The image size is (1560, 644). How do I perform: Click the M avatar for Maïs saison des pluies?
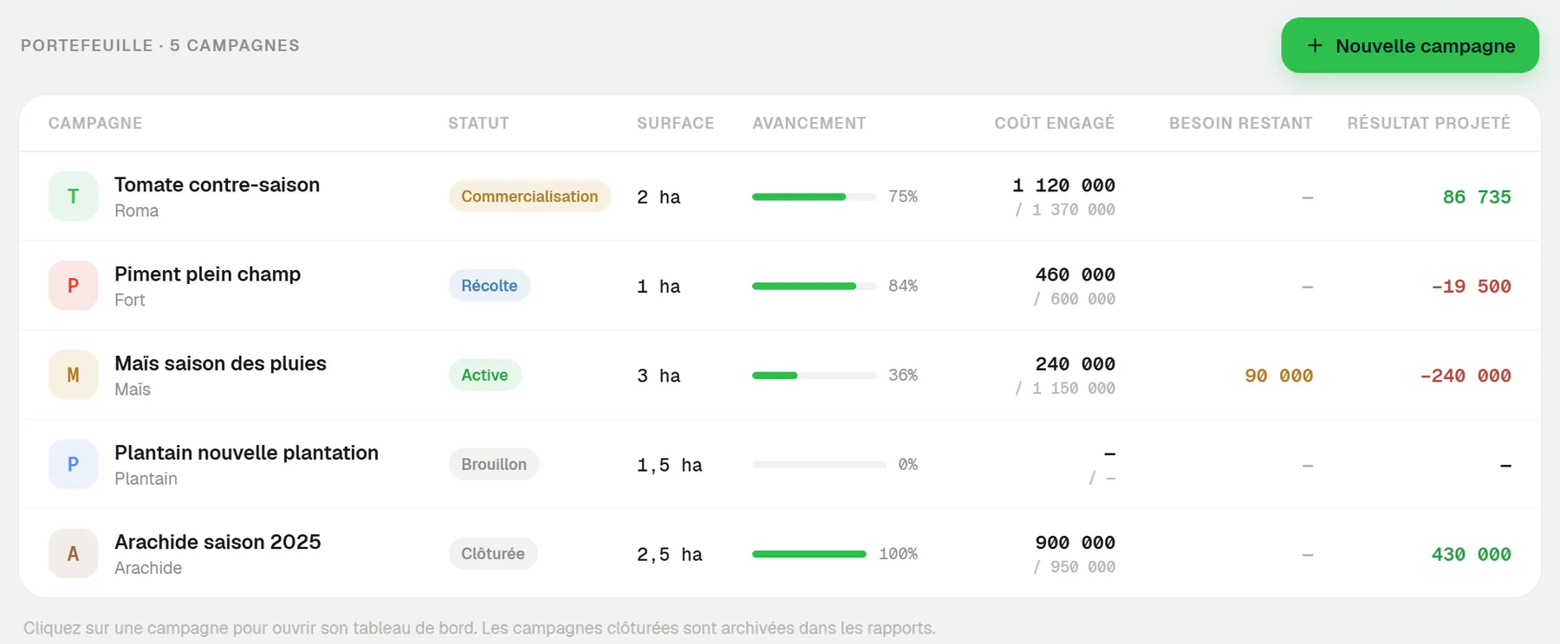[73, 375]
